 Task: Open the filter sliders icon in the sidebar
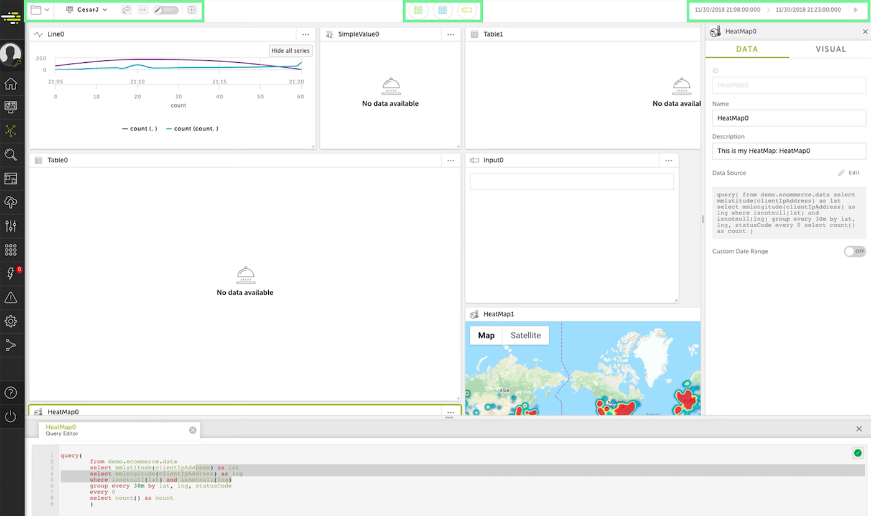[12, 226]
